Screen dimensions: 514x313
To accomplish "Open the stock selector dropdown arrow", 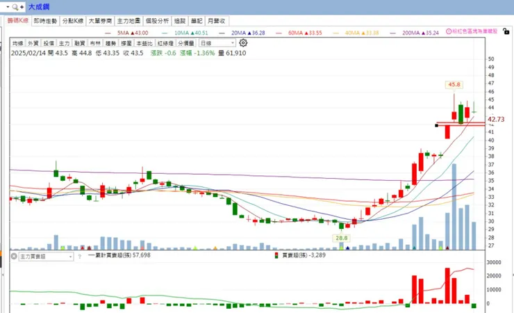I will pyautogui.click(x=8, y=7).
